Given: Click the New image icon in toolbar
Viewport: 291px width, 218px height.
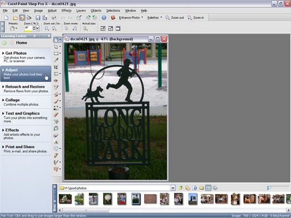Looking at the screenshot, I should (x=6, y=18).
